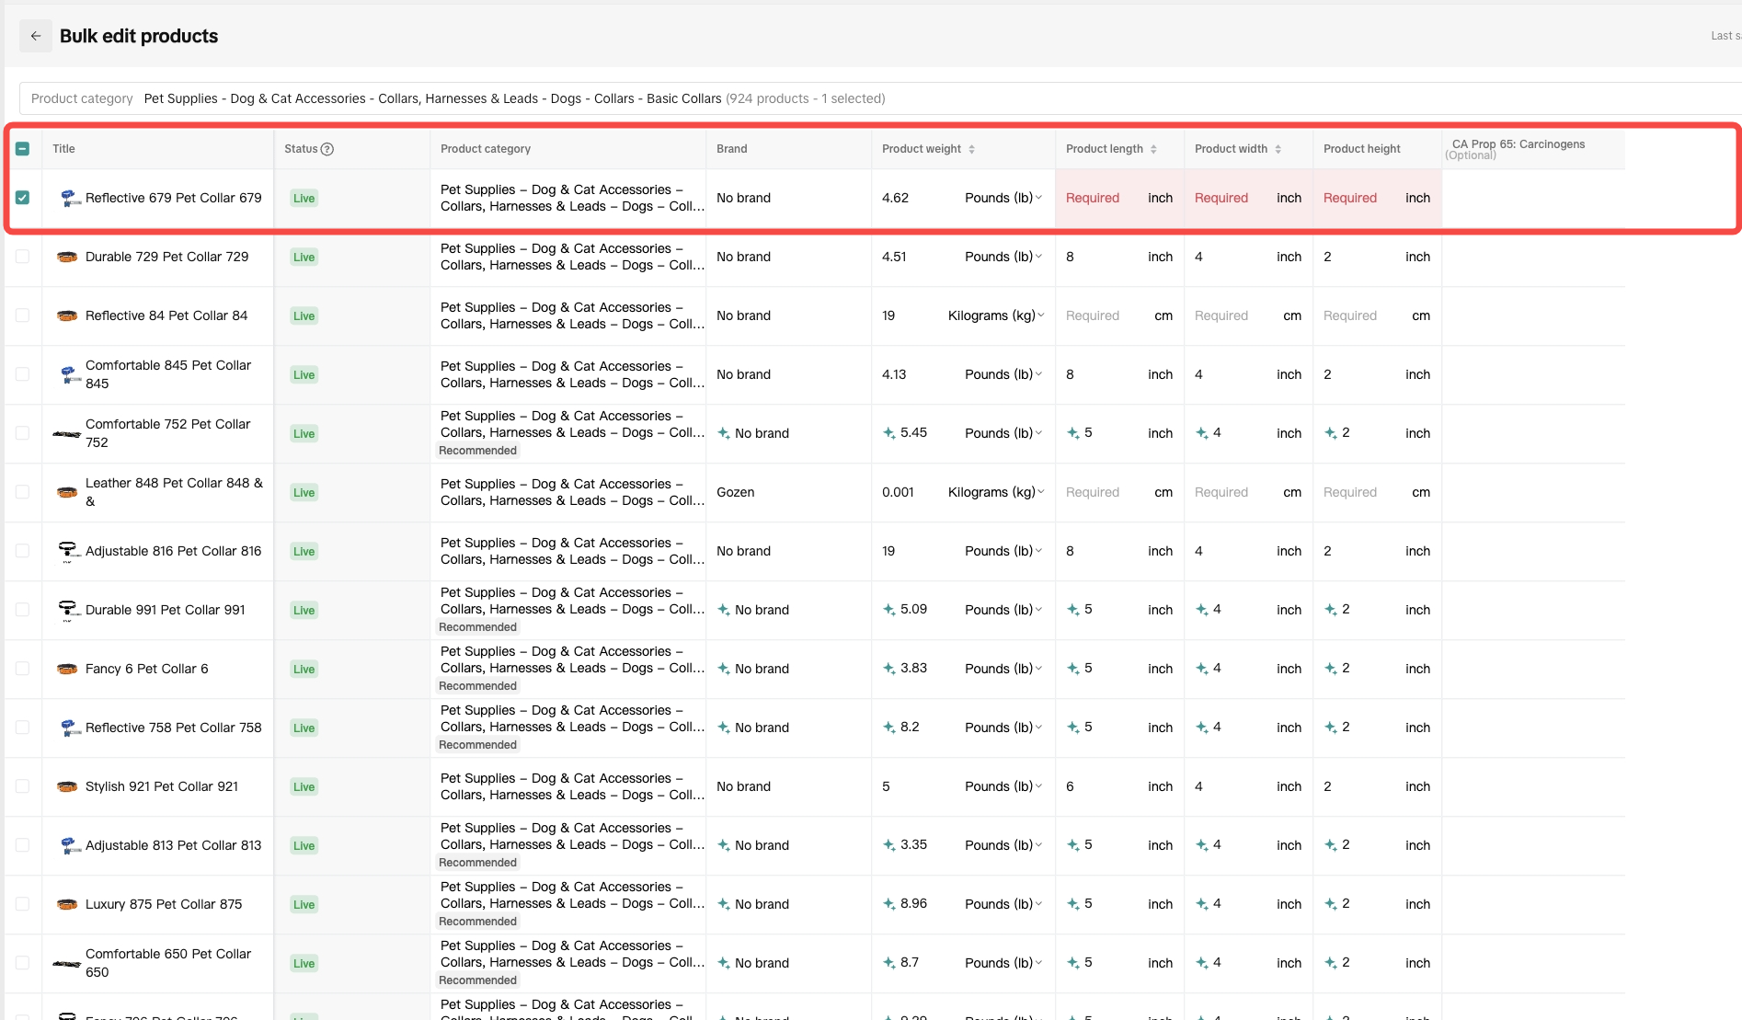Click the Gozen brand cell
The width and height of the screenshot is (1742, 1020).
pyautogui.click(x=736, y=492)
